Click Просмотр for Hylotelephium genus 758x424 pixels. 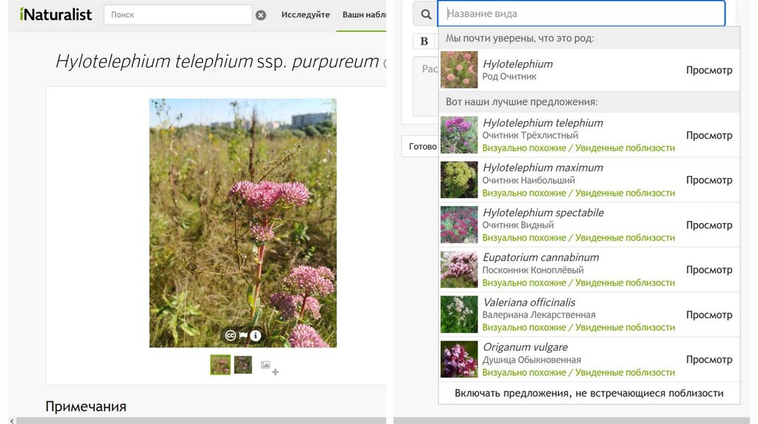[x=708, y=70]
